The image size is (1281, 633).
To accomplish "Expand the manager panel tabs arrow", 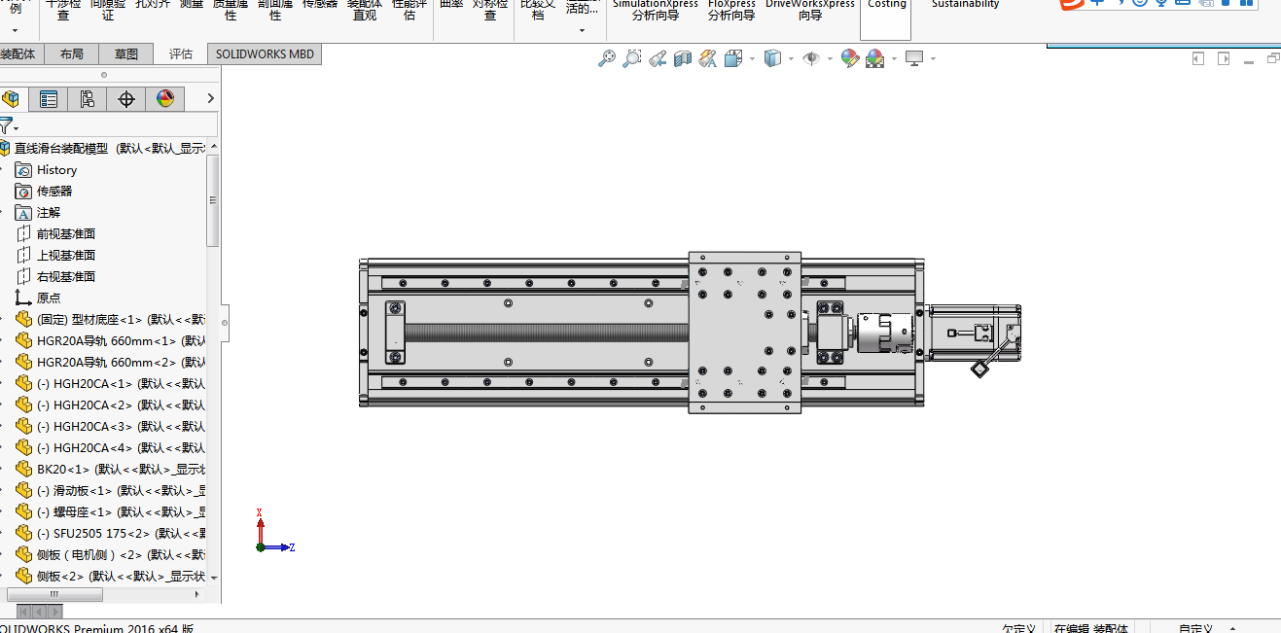I will pyautogui.click(x=209, y=99).
